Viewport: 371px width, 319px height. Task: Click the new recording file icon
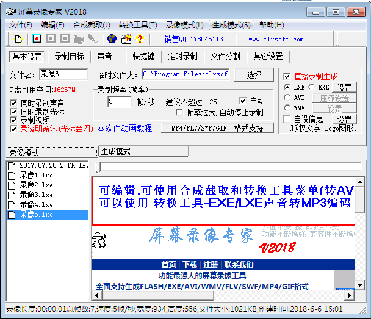[18, 39]
